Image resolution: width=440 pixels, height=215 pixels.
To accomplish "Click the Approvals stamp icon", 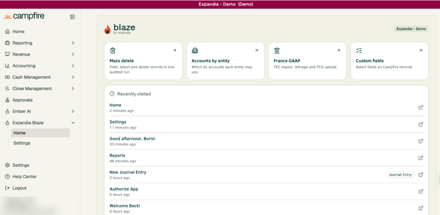I will (x=7, y=100).
